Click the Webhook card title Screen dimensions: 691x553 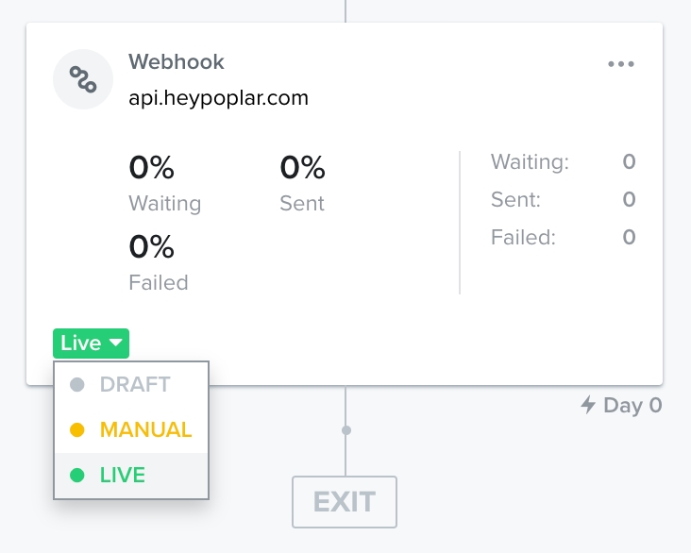pyautogui.click(x=177, y=62)
